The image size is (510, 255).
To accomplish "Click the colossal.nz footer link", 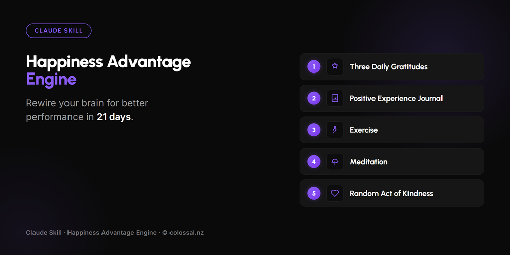I will point(187,233).
